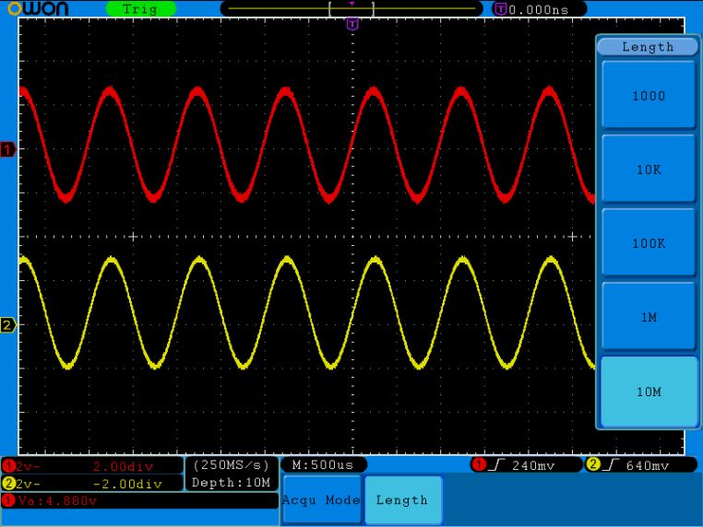Click the green Trig status indicator
Viewport: 703px width, 527px height.
[140, 9]
